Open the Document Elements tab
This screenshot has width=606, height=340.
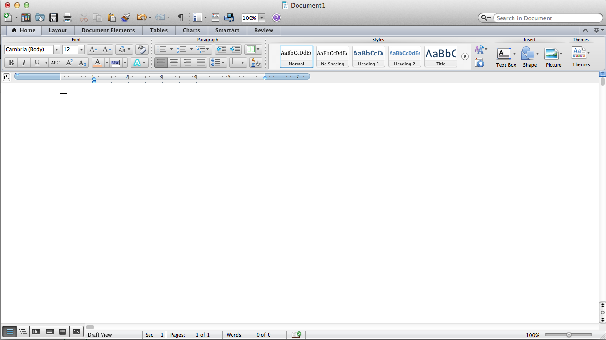point(108,30)
